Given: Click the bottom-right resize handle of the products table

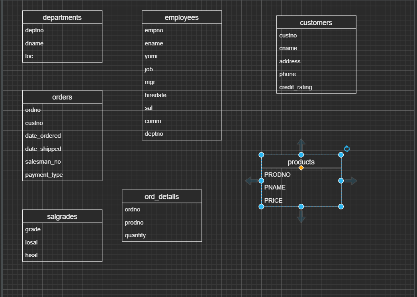Looking at the screenshot, I should click(x=341, y=206).
